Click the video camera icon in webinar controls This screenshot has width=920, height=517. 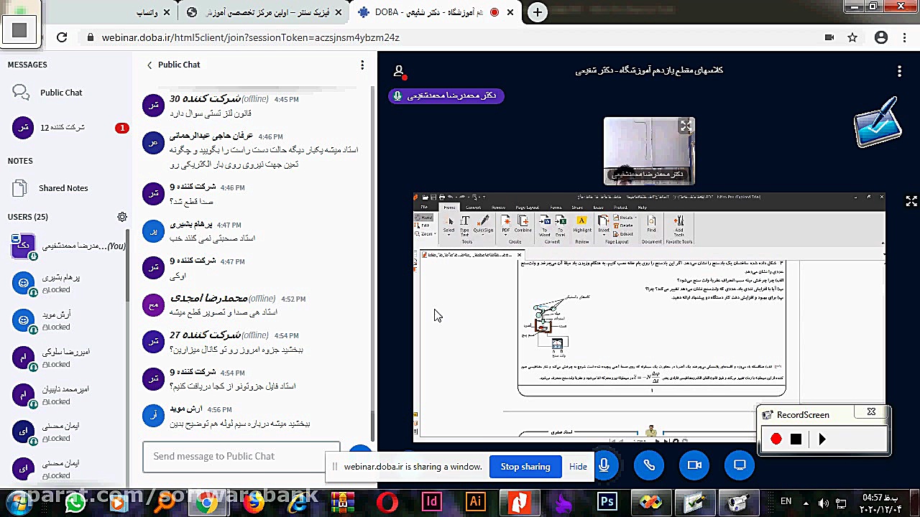694,465
